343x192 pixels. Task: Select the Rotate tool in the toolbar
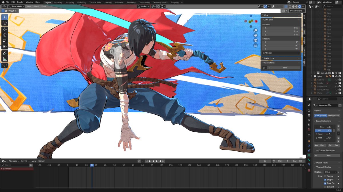[x=5, y=35]
